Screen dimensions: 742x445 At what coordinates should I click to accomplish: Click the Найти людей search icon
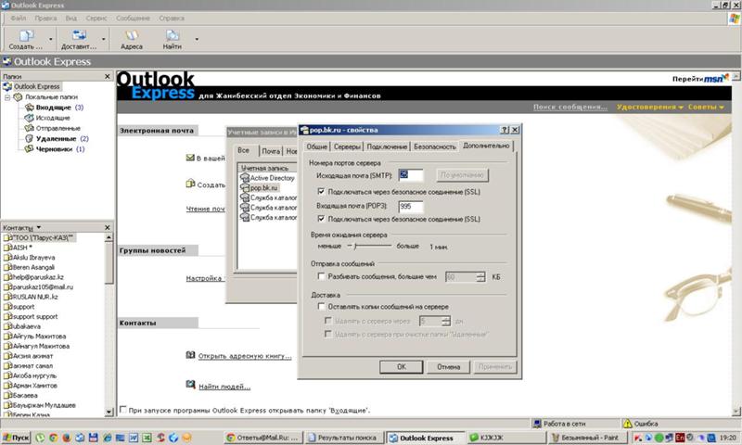(190, 385)
